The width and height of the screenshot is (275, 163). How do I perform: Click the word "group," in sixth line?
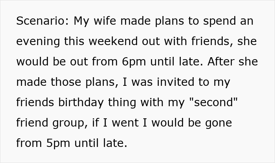70,123
